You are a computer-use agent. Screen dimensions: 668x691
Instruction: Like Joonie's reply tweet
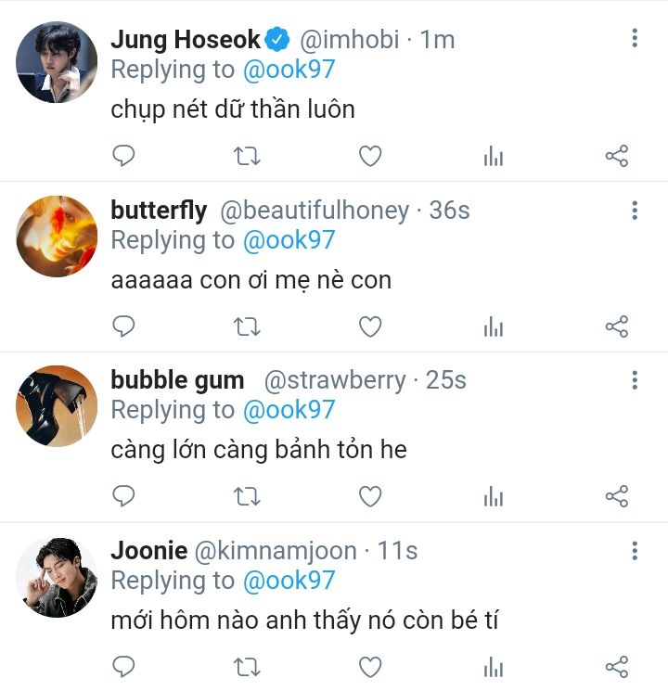[x=370, y=666]
